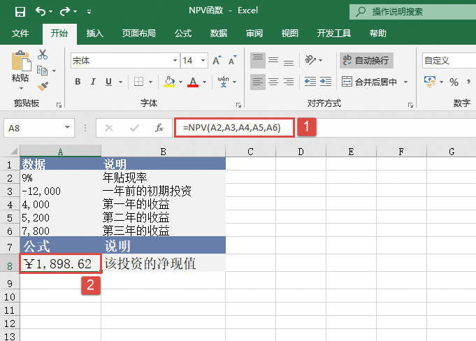This screenshot has height=341, width=476.
Task: Open the 文件 menu
Action: click(x=20, y=33)
